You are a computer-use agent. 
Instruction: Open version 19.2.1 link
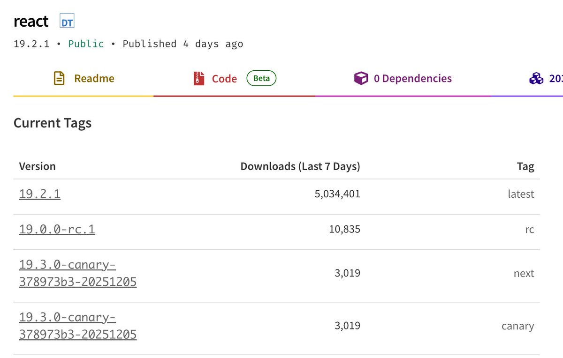(x=40, y=194)
